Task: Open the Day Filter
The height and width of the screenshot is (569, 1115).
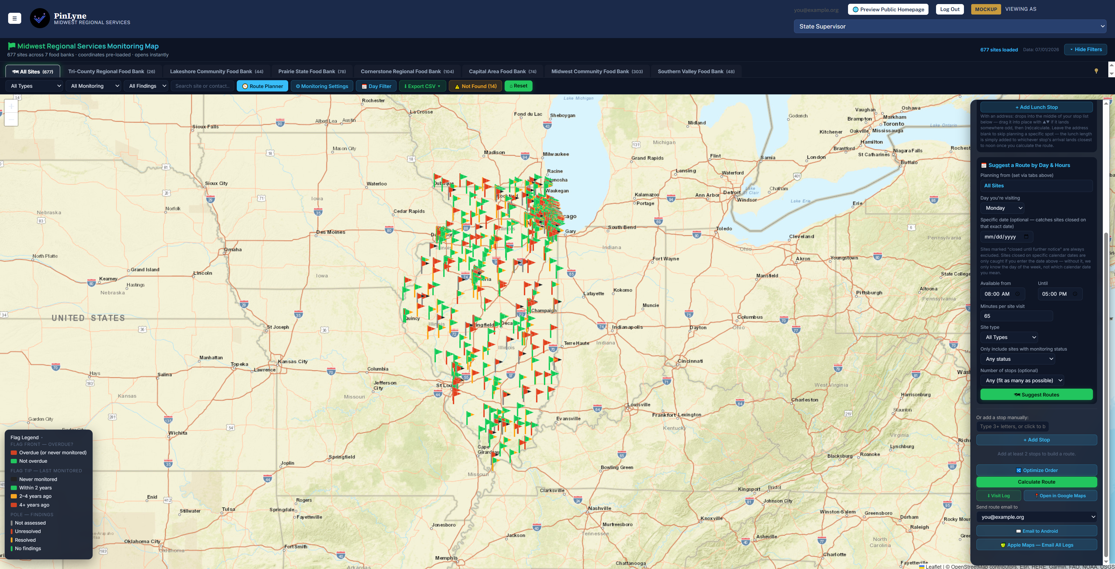Action: 376,86
